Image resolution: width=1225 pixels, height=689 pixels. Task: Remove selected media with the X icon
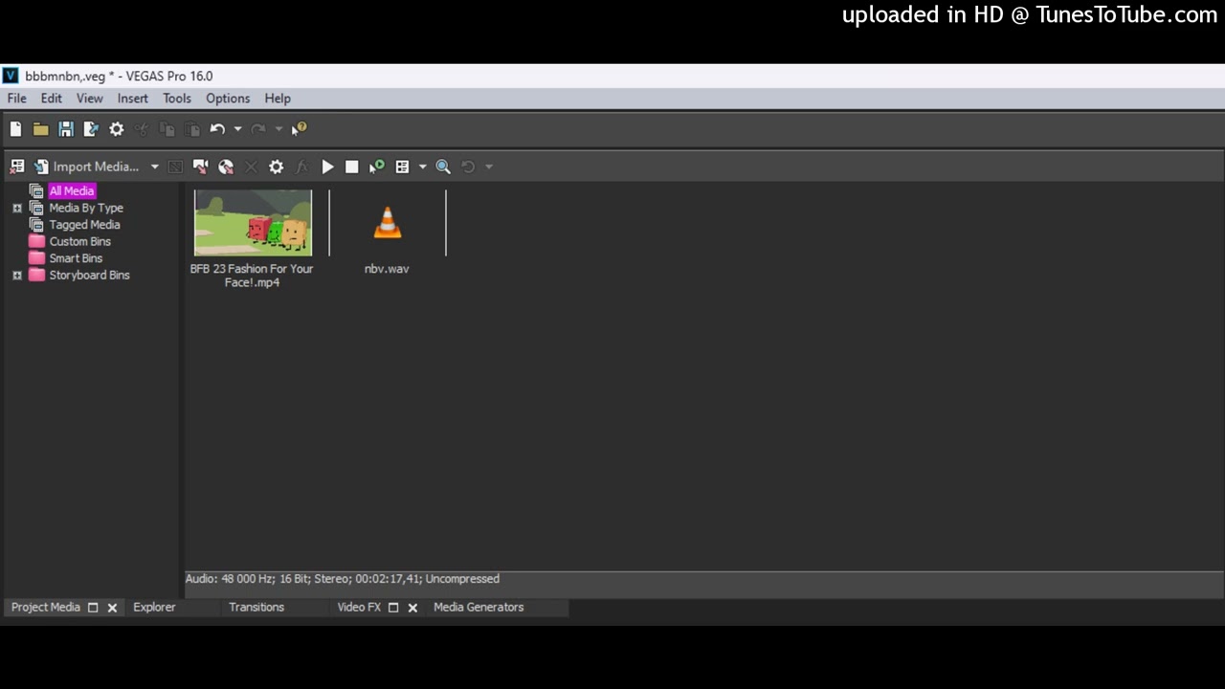point(251,167)
